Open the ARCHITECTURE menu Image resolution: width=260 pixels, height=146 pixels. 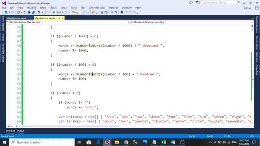[x=97, y=8]
